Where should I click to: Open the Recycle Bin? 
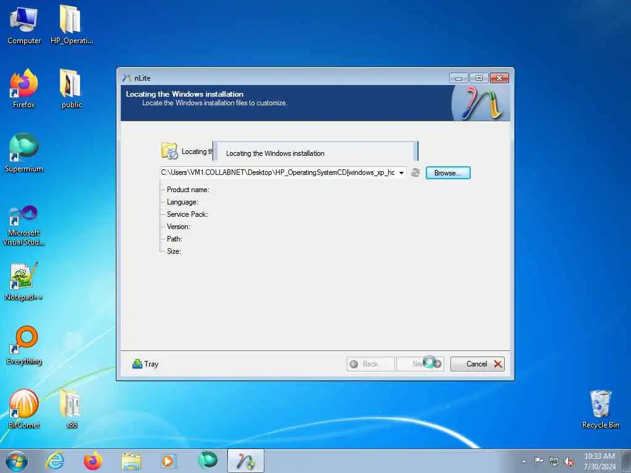[600, 409]
